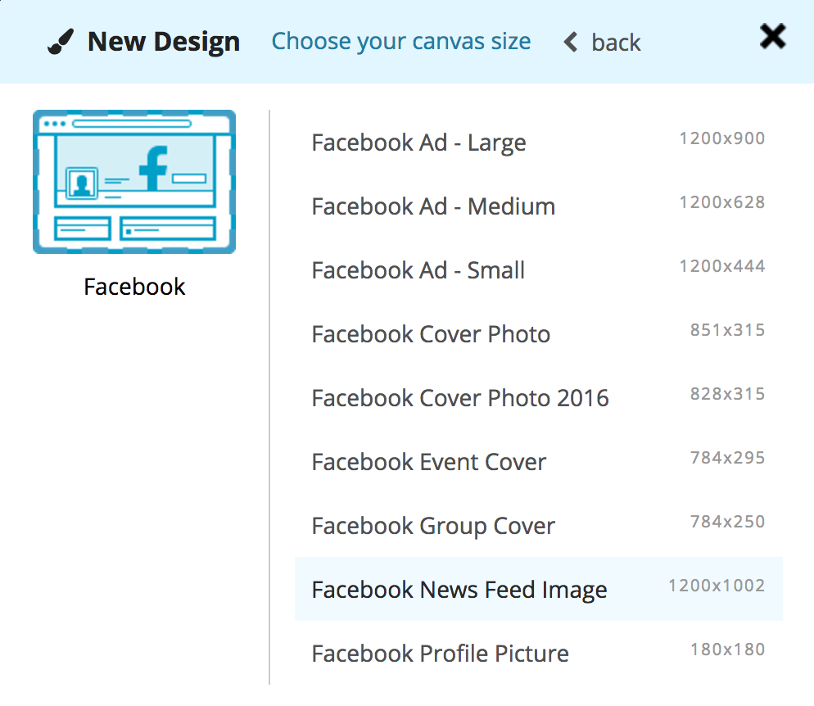Select Facebook Cover Photo 851x315

[x=431, y=334]
